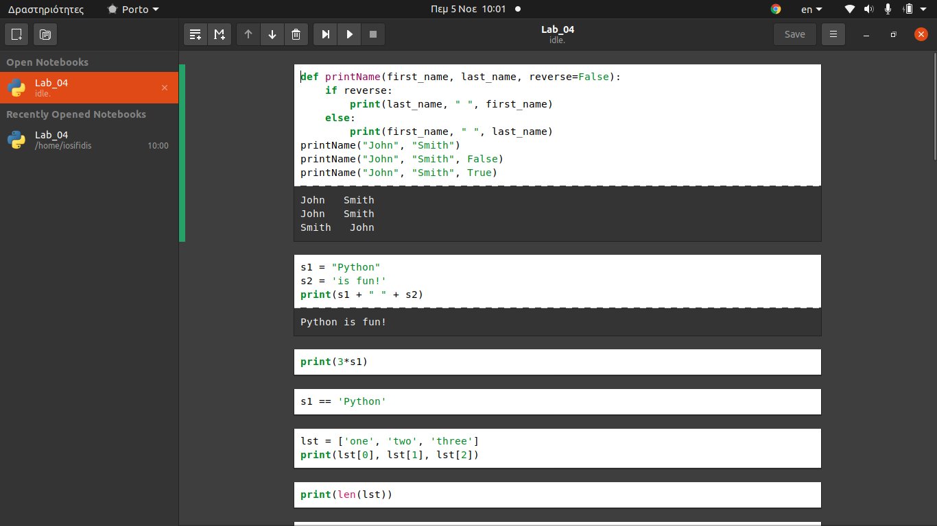This screenshot has height=526, width=937.
Task: Open recent Lab_04 from /home/iosifidis
Action: point(89,140)
